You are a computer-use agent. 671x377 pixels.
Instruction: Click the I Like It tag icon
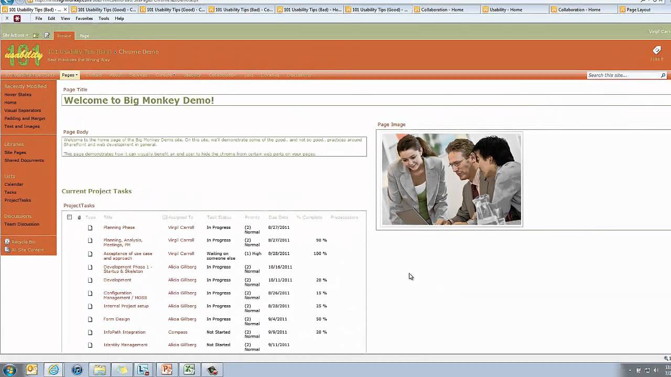point(657,50)
